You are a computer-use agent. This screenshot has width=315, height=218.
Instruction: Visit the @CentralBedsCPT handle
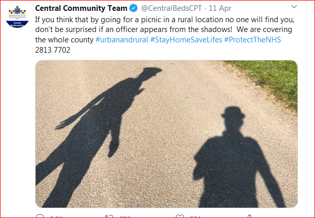[171, 8]
